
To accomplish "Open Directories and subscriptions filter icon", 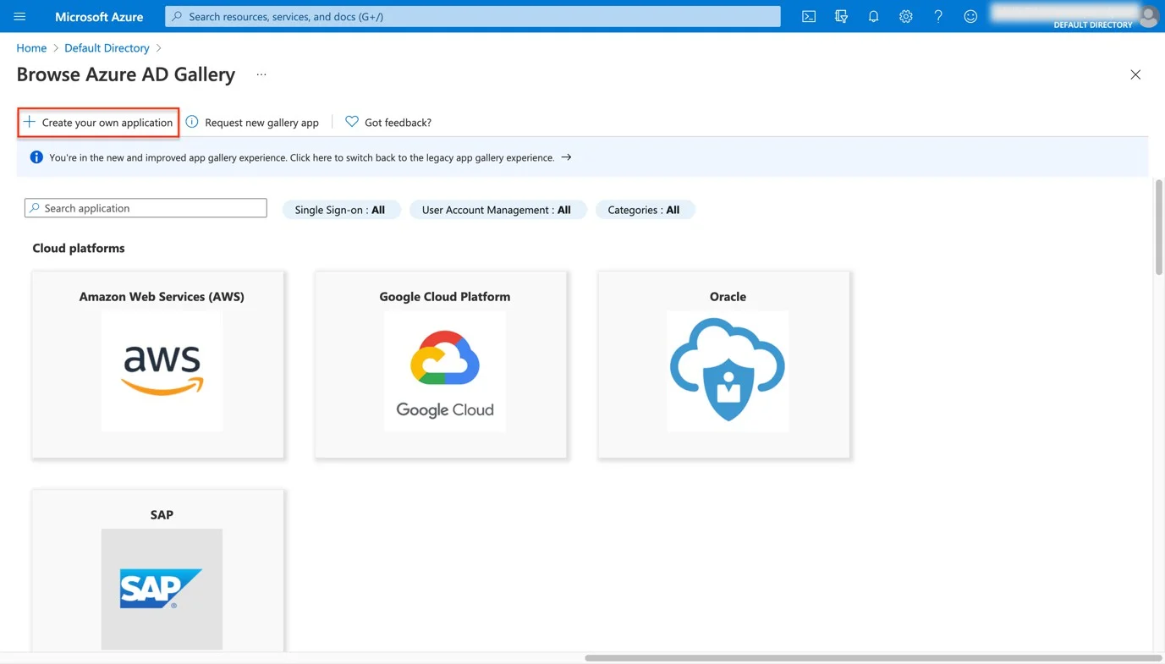I will point(841,16).
